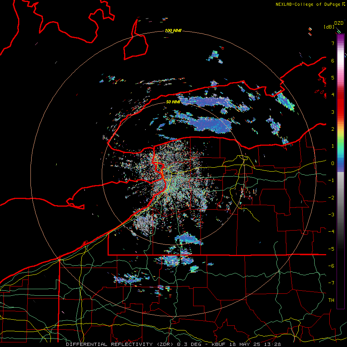Click the 'NEXLAB-College of DuPage' credit text
This screenshot has height=347, width=347.
click(x=308, y=4)
